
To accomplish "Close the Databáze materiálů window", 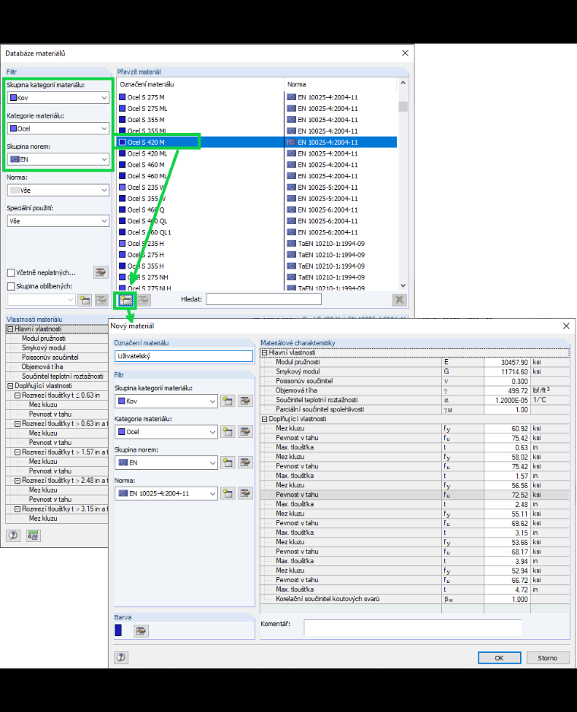I will tap(405, 53).
